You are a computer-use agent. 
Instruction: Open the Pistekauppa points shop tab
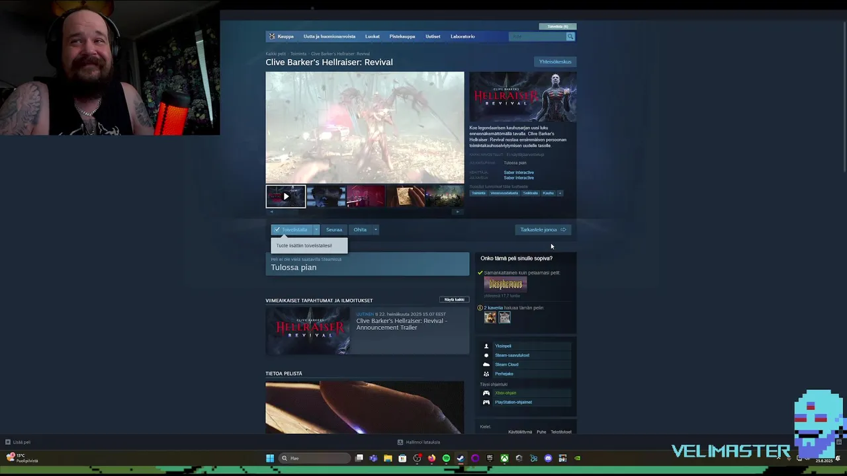[x=402, y=36]
